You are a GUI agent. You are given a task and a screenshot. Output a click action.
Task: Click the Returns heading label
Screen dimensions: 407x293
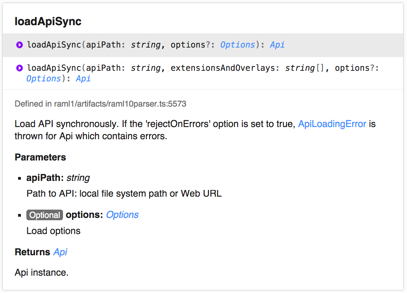click(x=32, y=252)
